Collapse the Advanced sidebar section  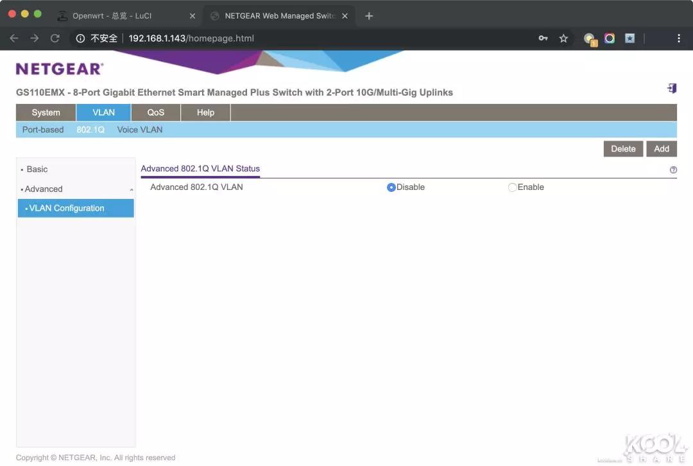pyautogui.click(x=132, y=189)
